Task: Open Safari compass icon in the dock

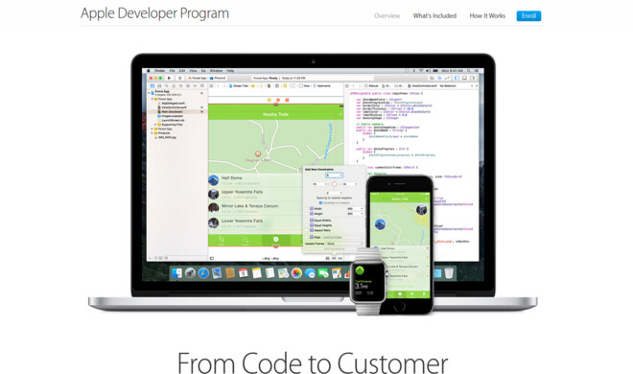Action: [203, 273]
